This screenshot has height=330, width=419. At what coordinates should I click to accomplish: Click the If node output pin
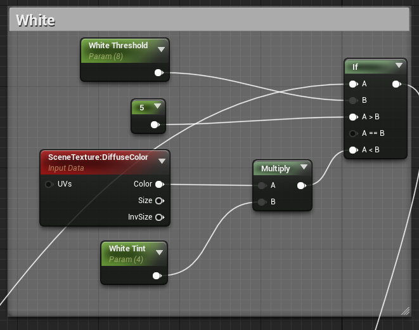point(396,84)
